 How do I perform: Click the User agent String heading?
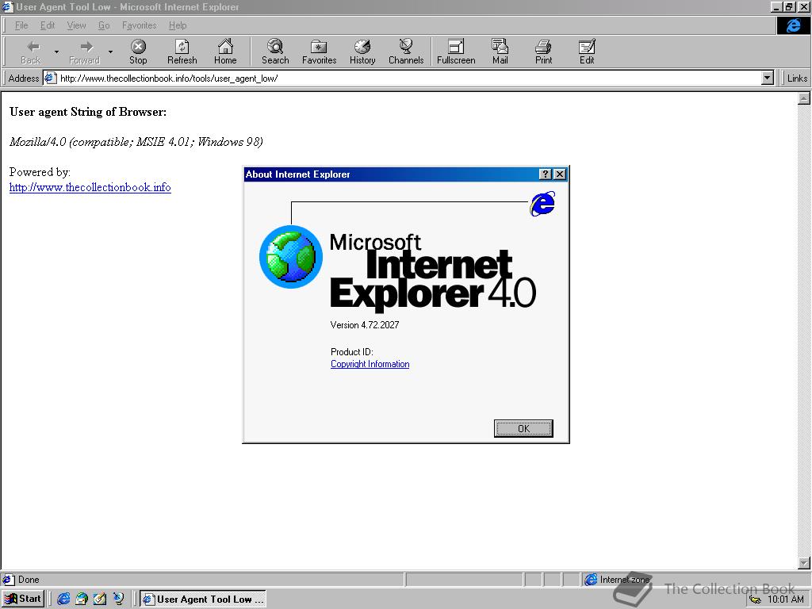[88, 112]
